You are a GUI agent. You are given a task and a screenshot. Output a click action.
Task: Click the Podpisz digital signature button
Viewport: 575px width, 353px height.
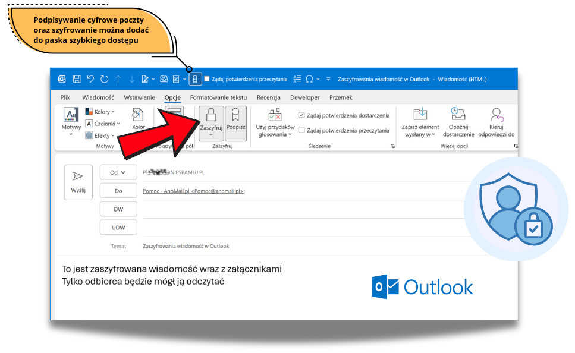click(x=235, y=123)
